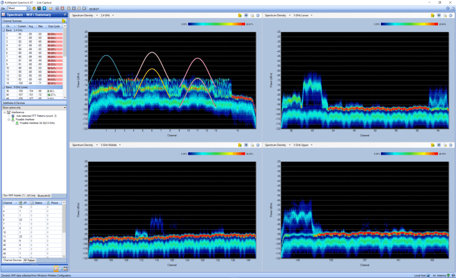Click the export icon in Channel Summary header
The image size is (456, 278).
(63, 21)
